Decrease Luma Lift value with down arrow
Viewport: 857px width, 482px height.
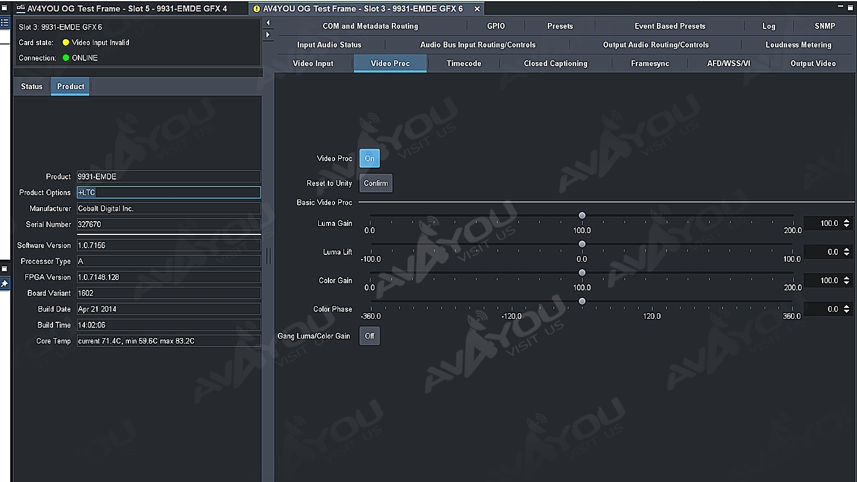[x=847, y=255]
